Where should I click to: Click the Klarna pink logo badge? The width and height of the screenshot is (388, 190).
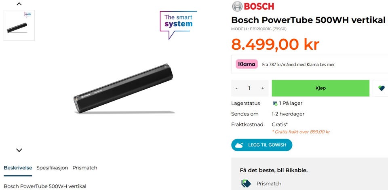point(247,64)
